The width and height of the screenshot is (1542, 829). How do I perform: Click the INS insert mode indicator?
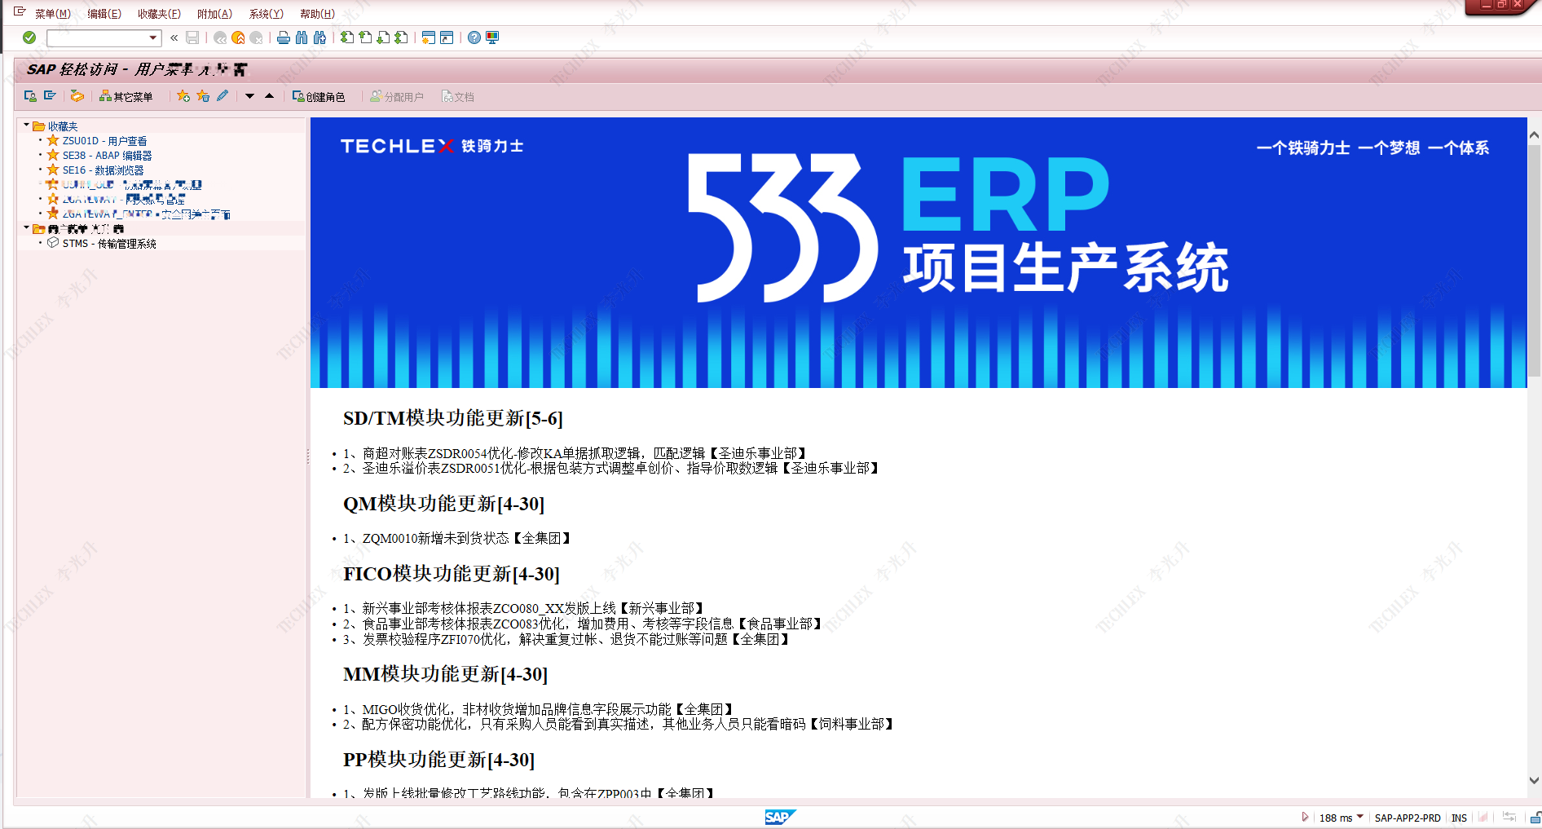1459,818
